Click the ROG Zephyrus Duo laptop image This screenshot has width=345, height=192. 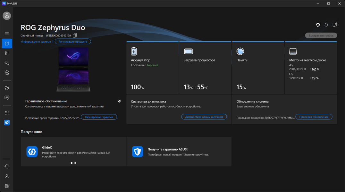tap(73, 69)
